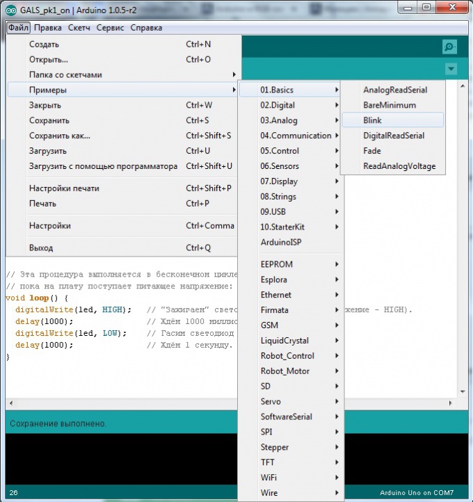Image resolution: width=473 pixels, height=502 pixels.
Task: Select Загрузить с помощью программатора
Action: [122, 166]
